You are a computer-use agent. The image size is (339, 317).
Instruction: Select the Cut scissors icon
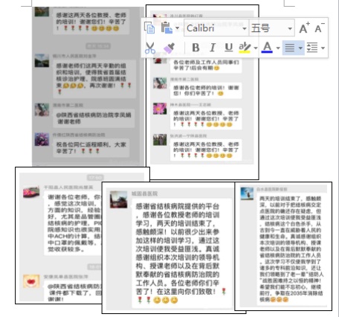[150, 48]
